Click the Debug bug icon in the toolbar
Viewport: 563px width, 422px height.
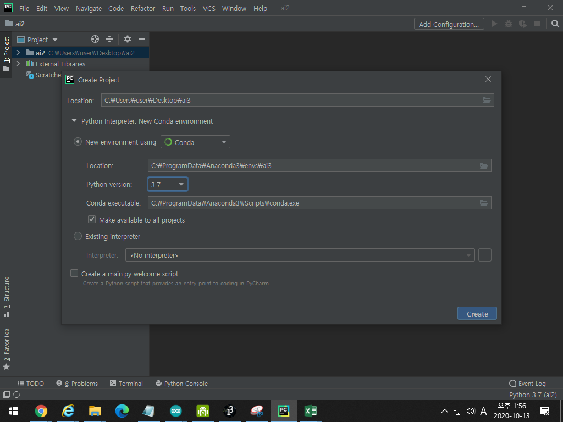[509, 24]
